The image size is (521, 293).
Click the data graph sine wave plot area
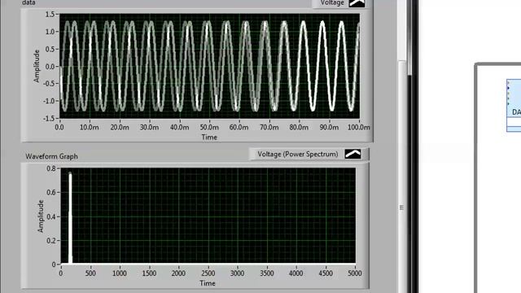(209, 66)
